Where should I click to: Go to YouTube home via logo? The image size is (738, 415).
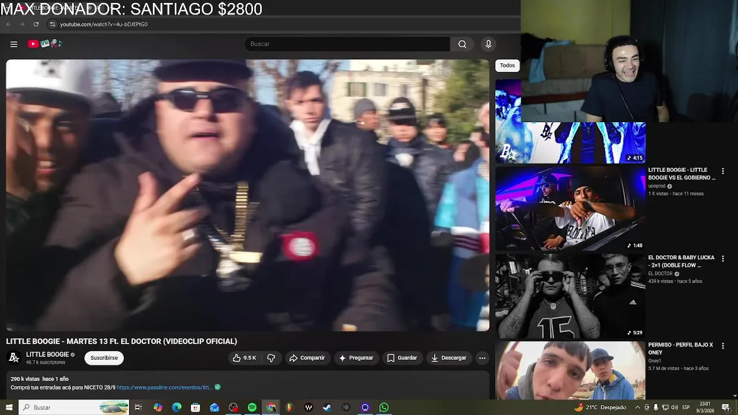(45, 44)
